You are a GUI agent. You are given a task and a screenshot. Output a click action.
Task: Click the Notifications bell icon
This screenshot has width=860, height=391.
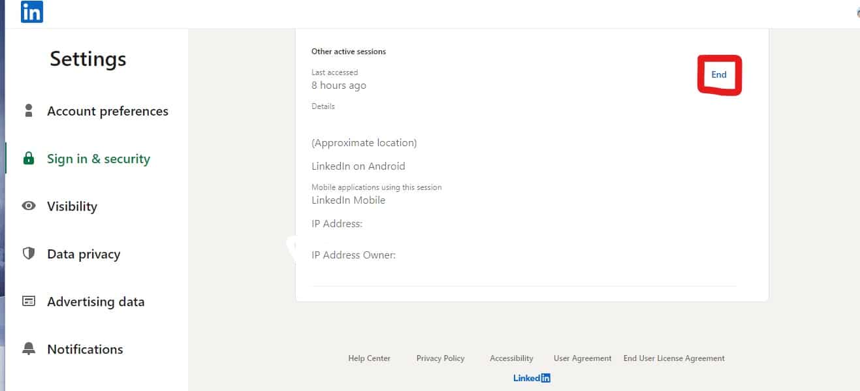pos(28,349)
